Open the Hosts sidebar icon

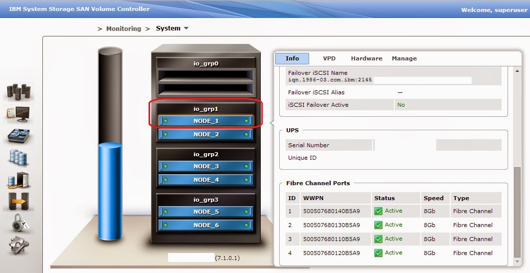(x=19, y=180)
